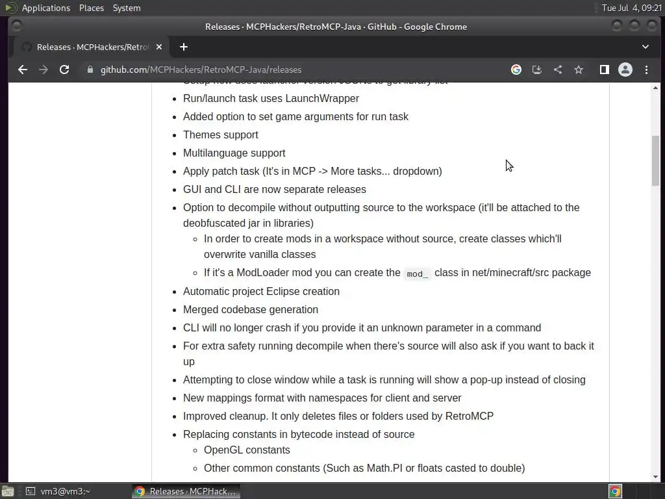Select the Releases MCPHack taskbar window button
Viewport: 665px width, 499px height.
point(186,491)
